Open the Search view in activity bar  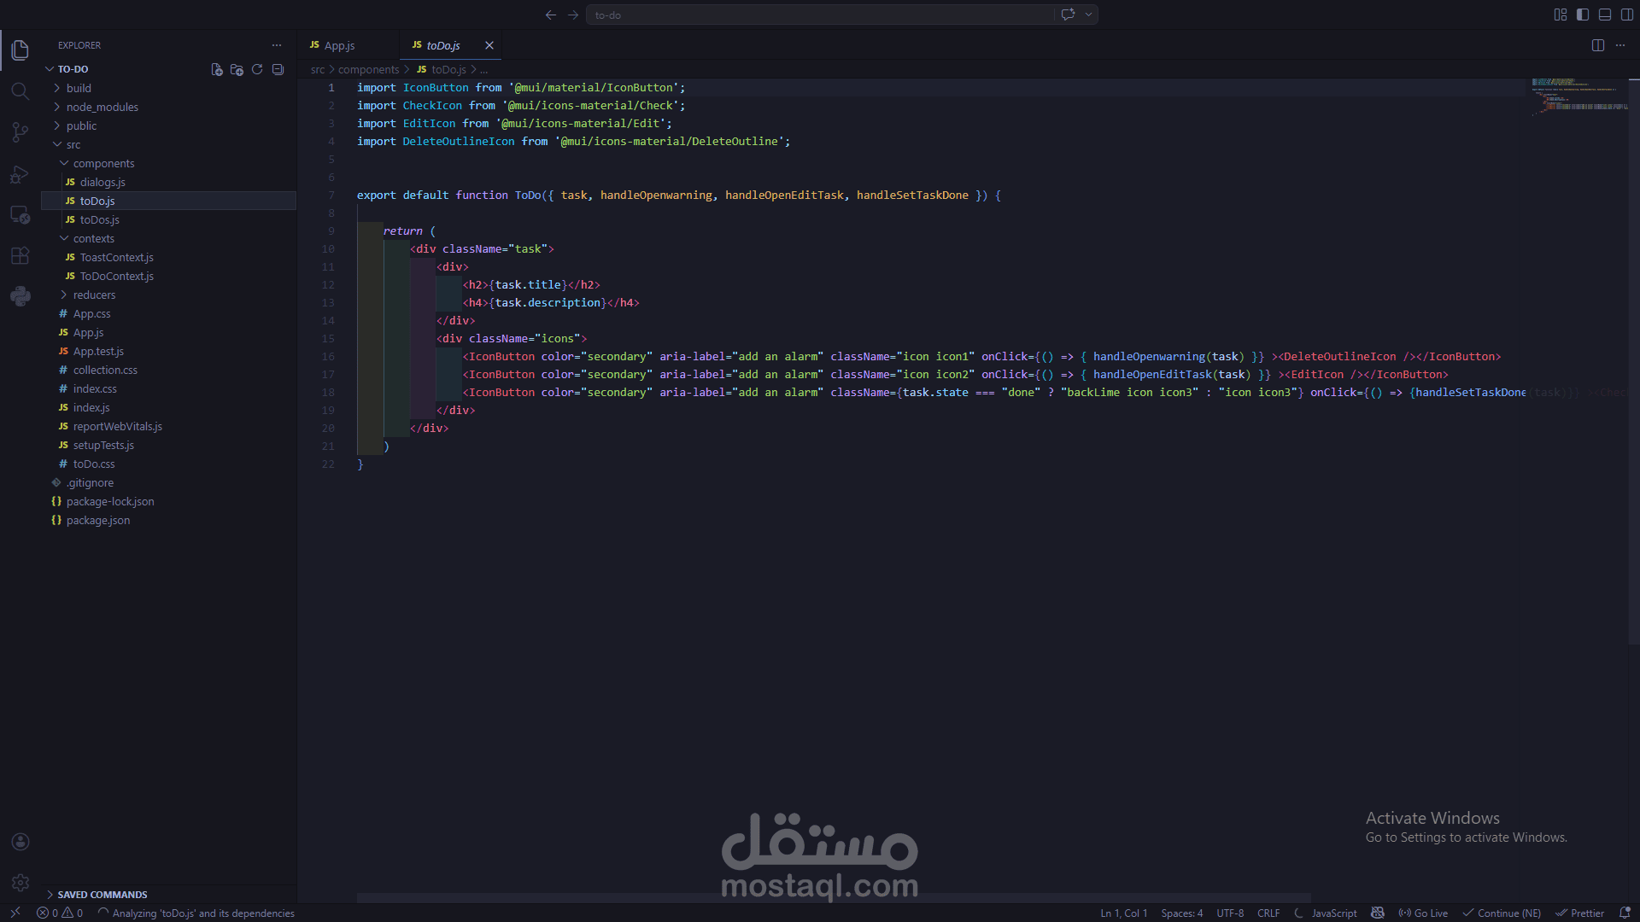click(x=20, y=90)
